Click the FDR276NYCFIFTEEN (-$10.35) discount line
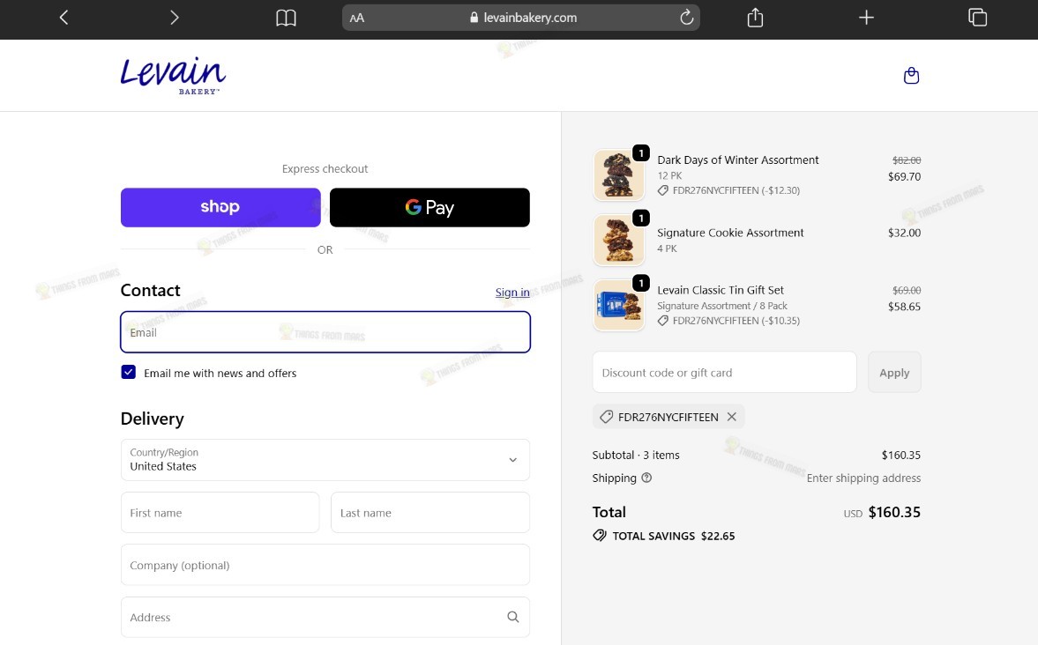Viewport: 1038px width, 645px height. (736, 321)
